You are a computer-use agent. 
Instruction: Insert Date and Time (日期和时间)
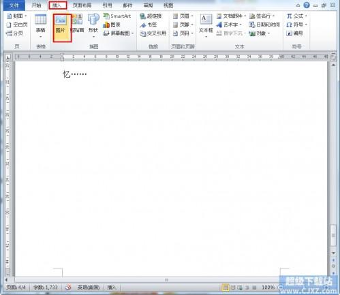click(x=264, y=25)
